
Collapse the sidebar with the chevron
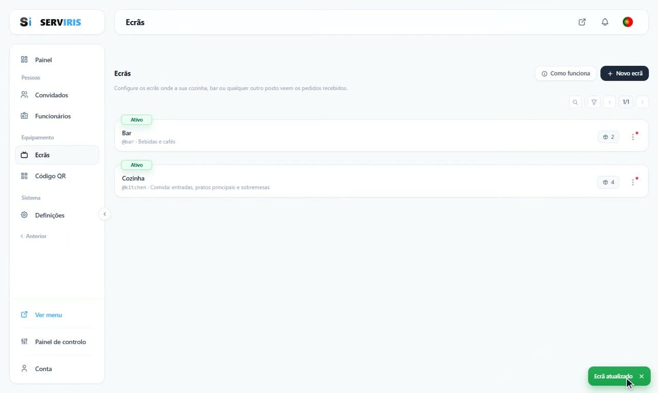click(x=104, y=214)
